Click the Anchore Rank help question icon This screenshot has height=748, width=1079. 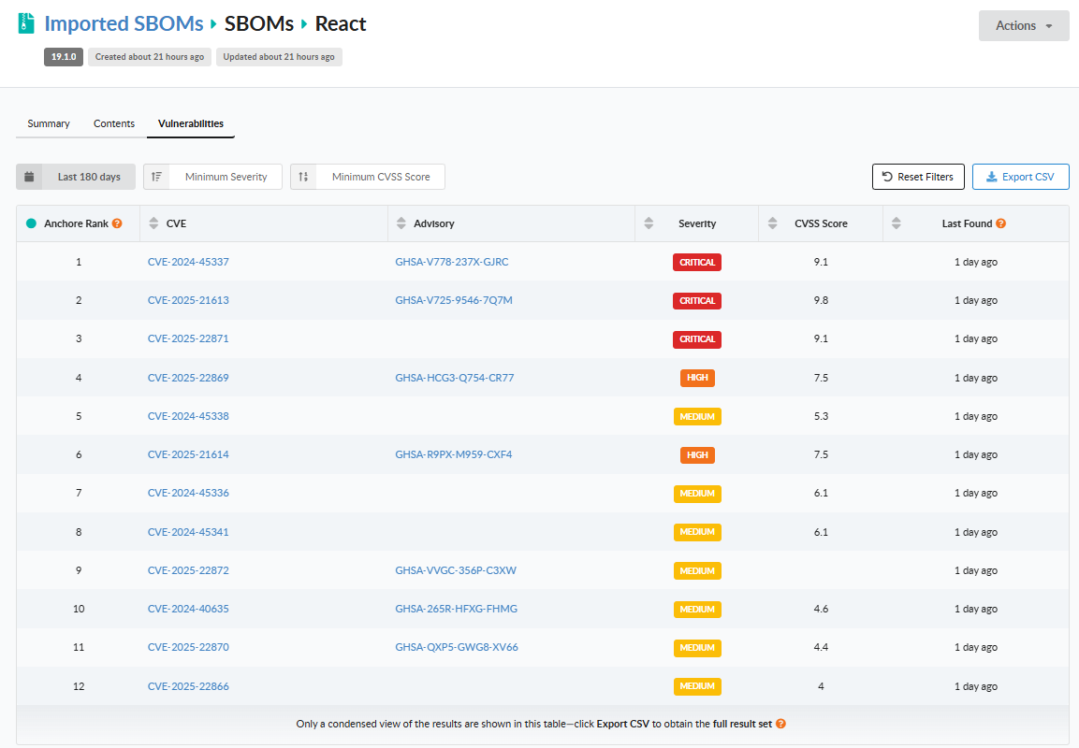[x=117, y=223]
